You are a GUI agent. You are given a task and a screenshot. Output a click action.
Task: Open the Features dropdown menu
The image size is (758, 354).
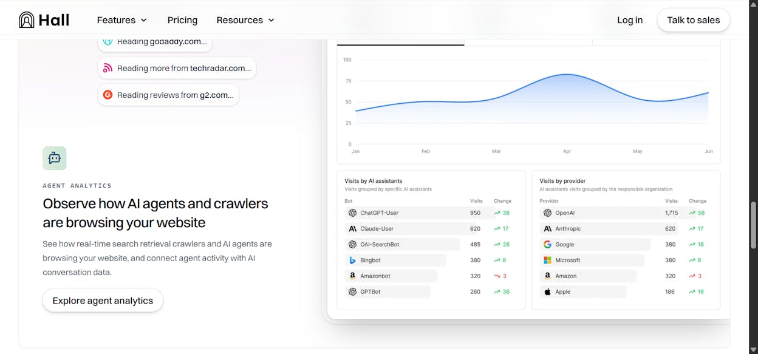tap(122, 20)
